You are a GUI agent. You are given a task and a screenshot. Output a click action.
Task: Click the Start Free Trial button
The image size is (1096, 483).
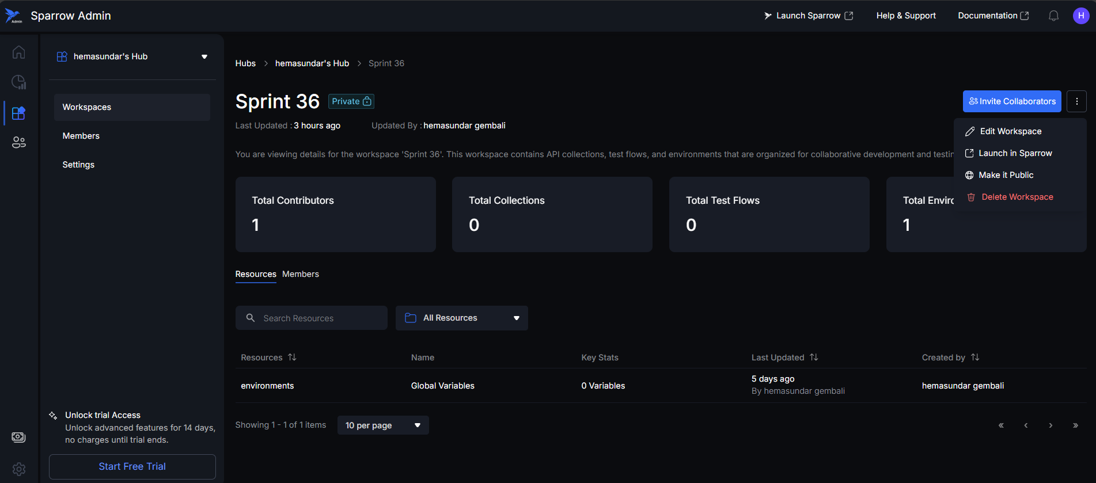pos(132,466)
